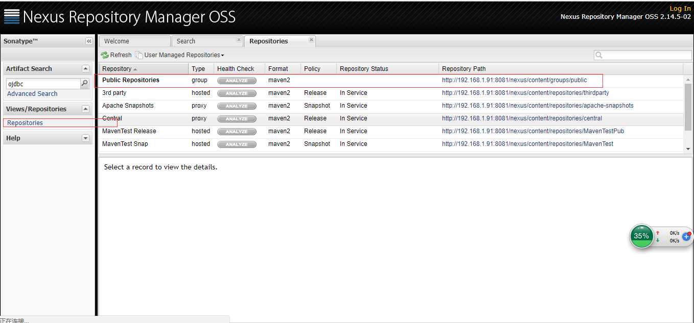The image size is (694, 323).
Task: Select the Public Repositories row
Action: [x=391, y=80]
